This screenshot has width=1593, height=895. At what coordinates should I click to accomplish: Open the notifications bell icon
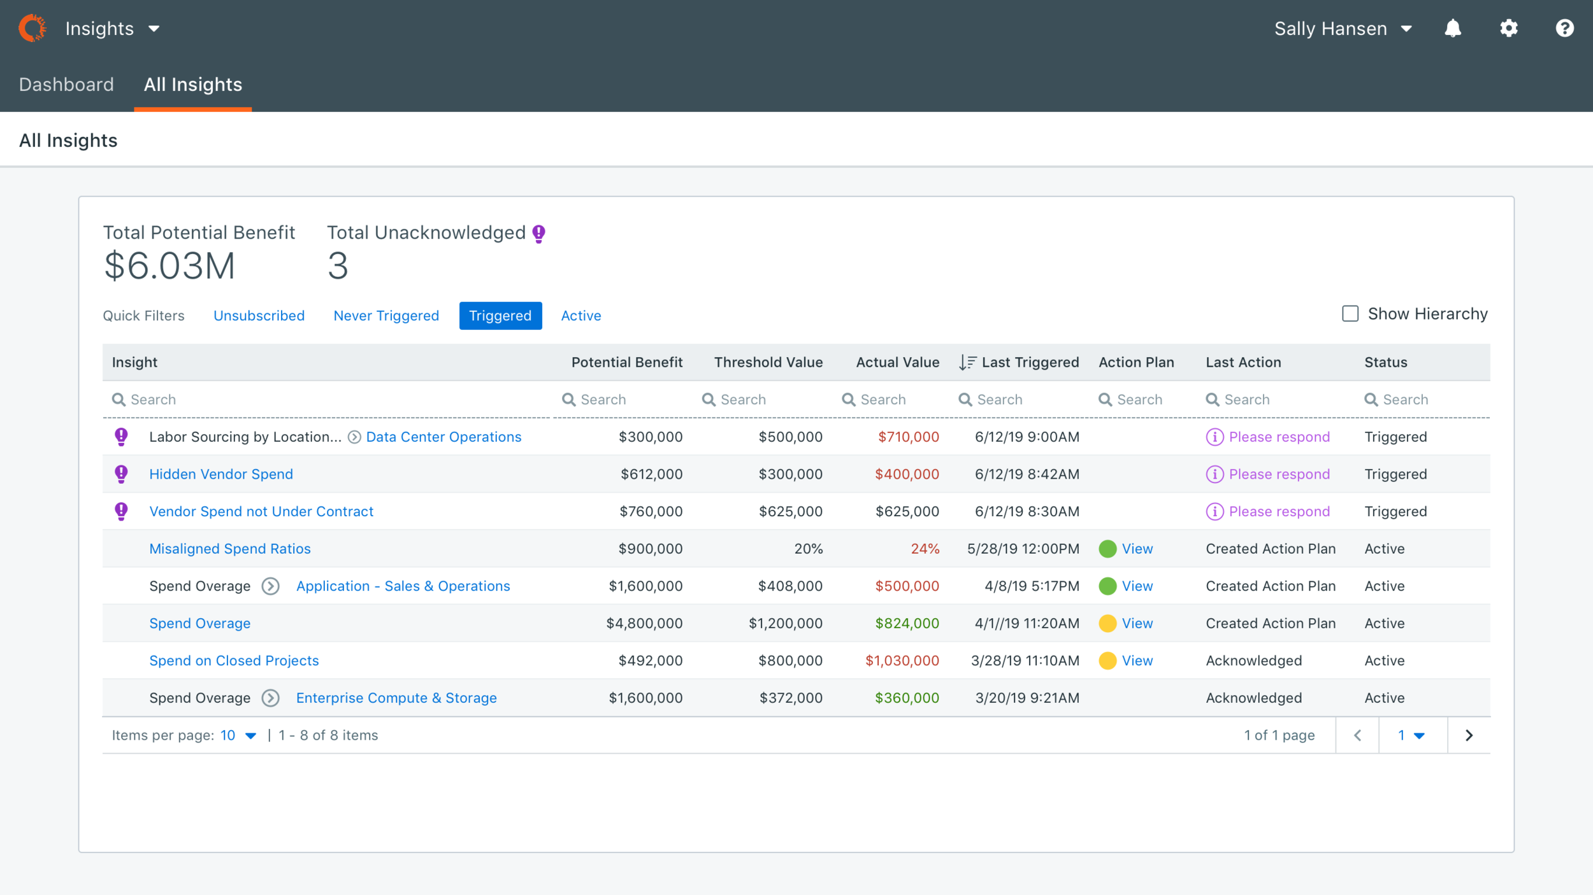(x=1453, y=29)
